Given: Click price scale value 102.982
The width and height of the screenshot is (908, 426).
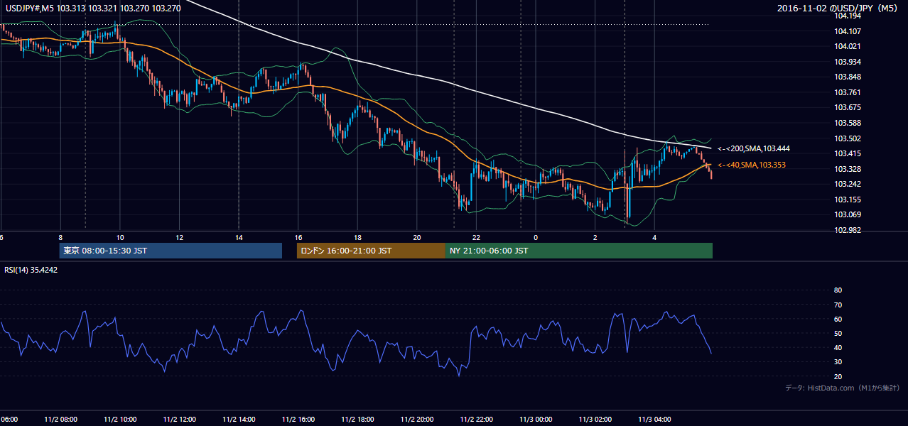Looking at the screenshot, I should pyautogui.click(x=848, y=230).
